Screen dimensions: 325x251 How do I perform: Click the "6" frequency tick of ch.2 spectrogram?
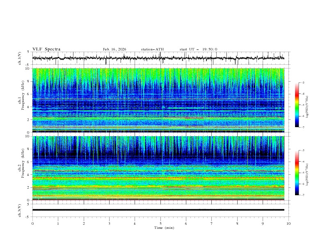click(x=29, y=162)
